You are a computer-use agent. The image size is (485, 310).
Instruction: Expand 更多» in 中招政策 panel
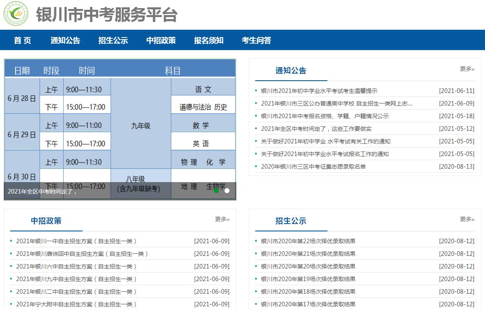click(222, 219)
